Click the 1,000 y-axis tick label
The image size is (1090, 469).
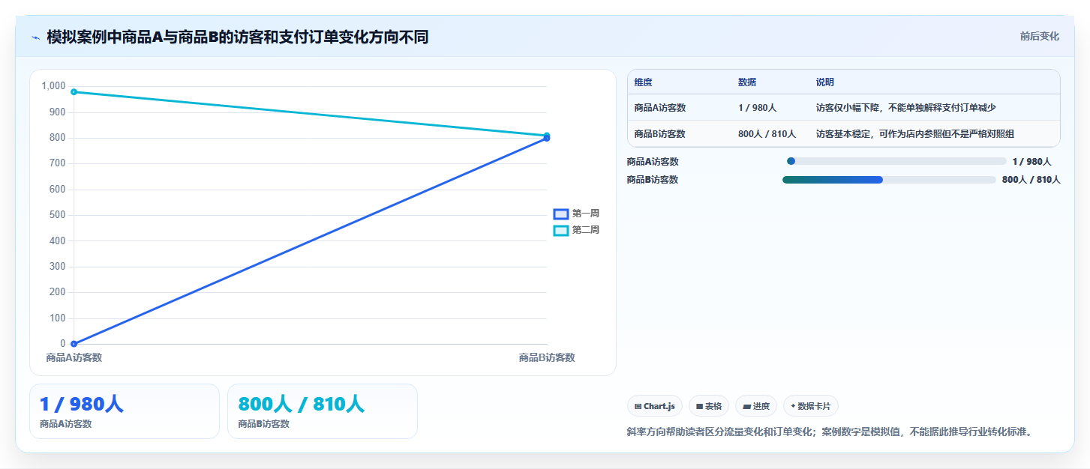pos(54,86)
